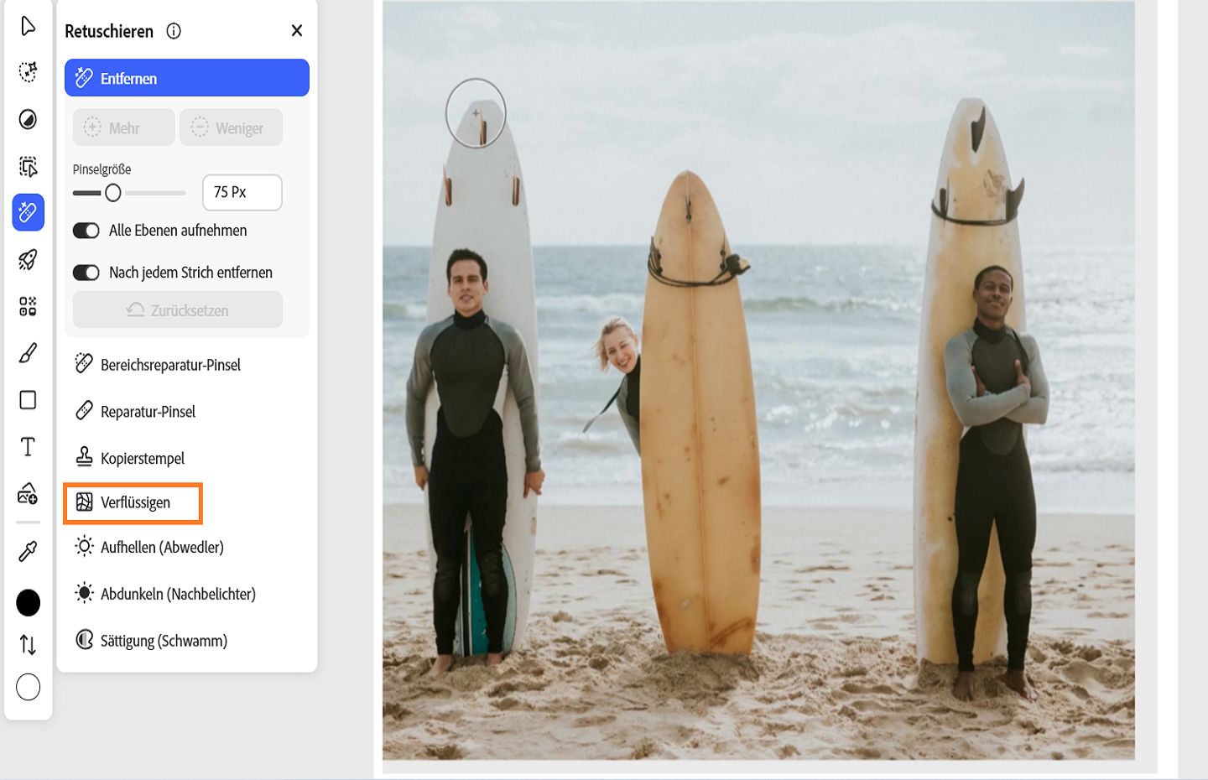1208x780 pixels.
Task: Swap foreground and background colors
Action: (28, 645)
